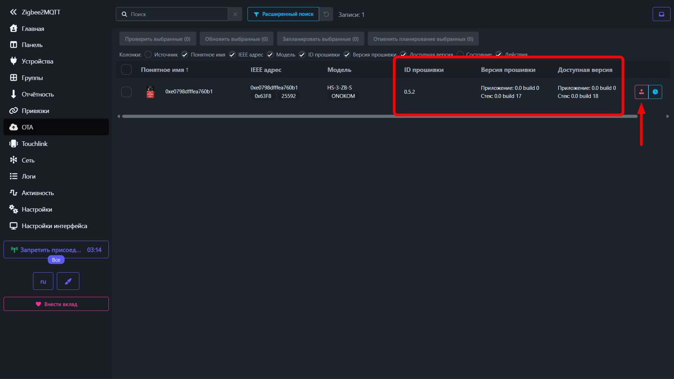Click the ONOKOM device thumbnail image

pos(151,92)
